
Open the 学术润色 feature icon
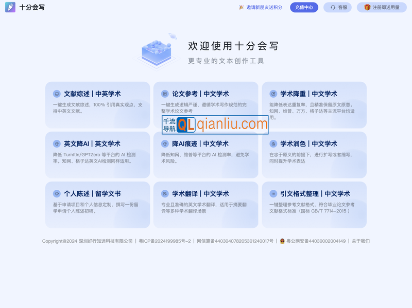(x=273, y=143)
